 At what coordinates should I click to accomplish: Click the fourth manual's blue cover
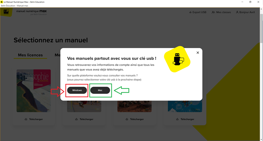pos(185,107)
